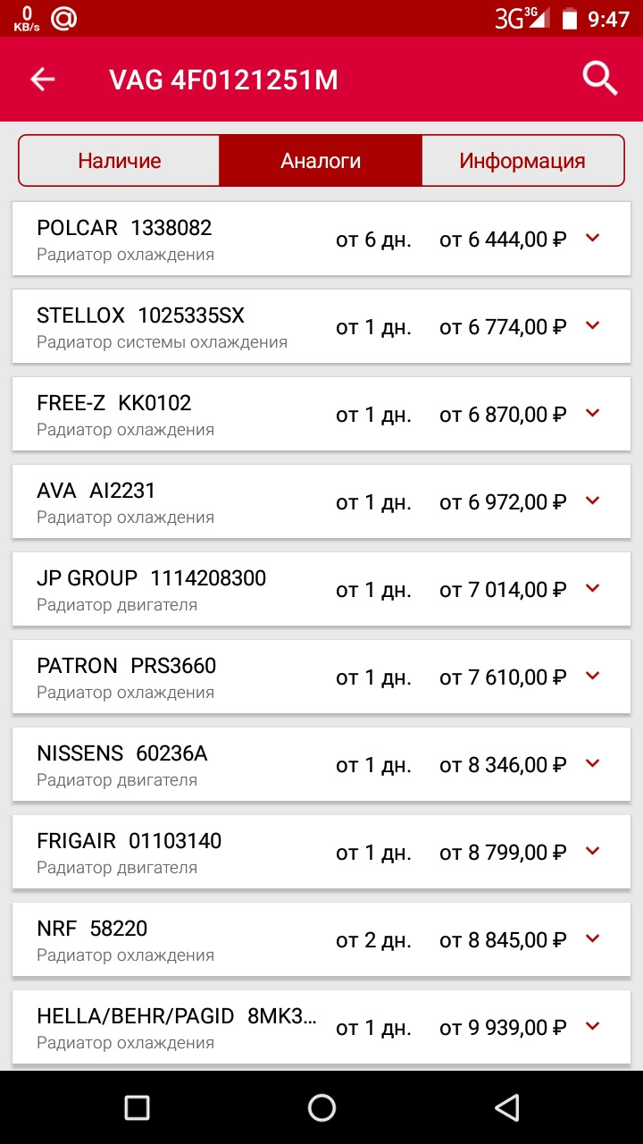This screenshot has width=643, height=1144.
Task: Open the Информация tab
Action: click(522, 161)
